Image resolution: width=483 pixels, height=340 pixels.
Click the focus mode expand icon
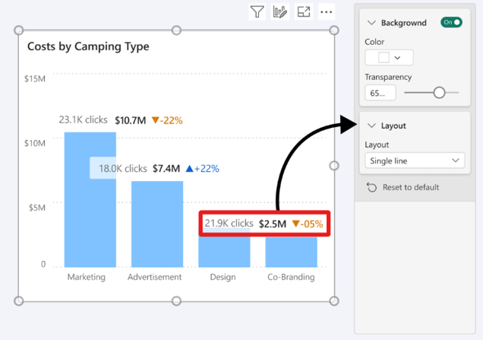coord(304,12)
